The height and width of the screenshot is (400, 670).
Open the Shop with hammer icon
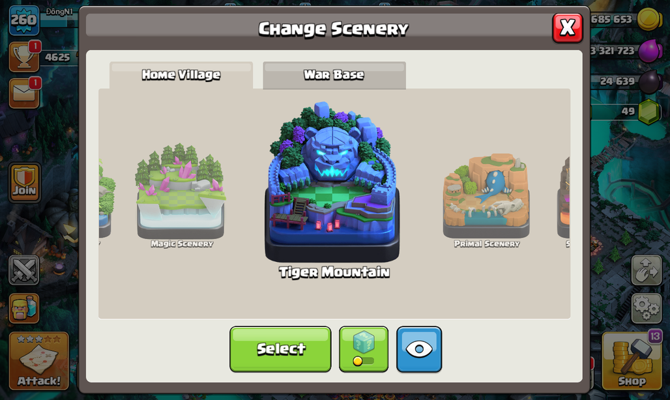(632, 361)
